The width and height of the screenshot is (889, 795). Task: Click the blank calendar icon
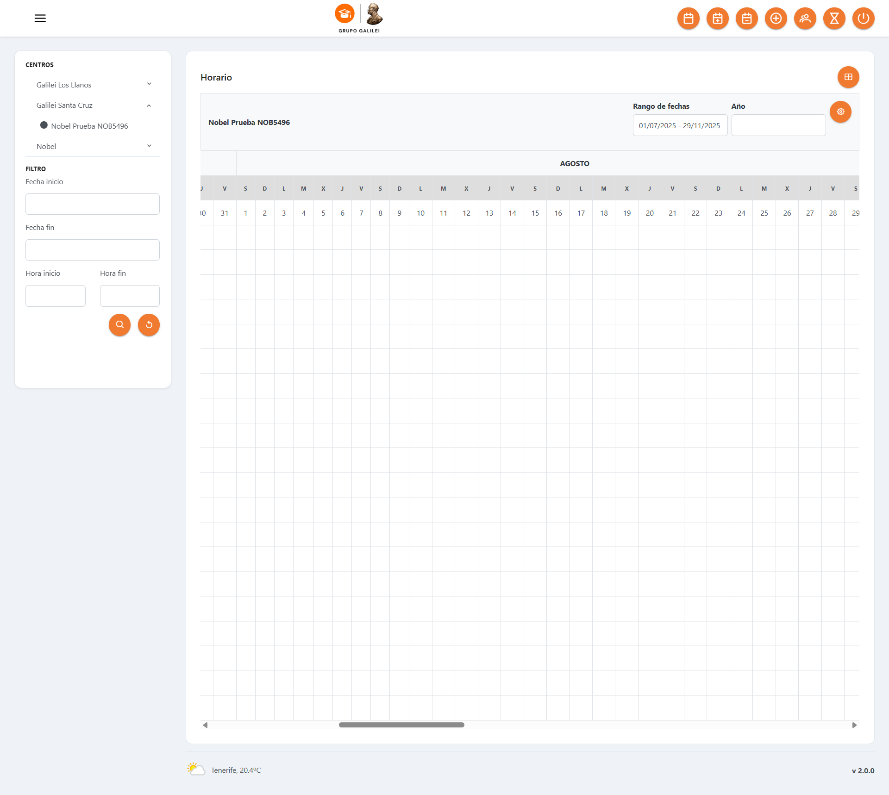pyautogui.click(x=689, y=19)
